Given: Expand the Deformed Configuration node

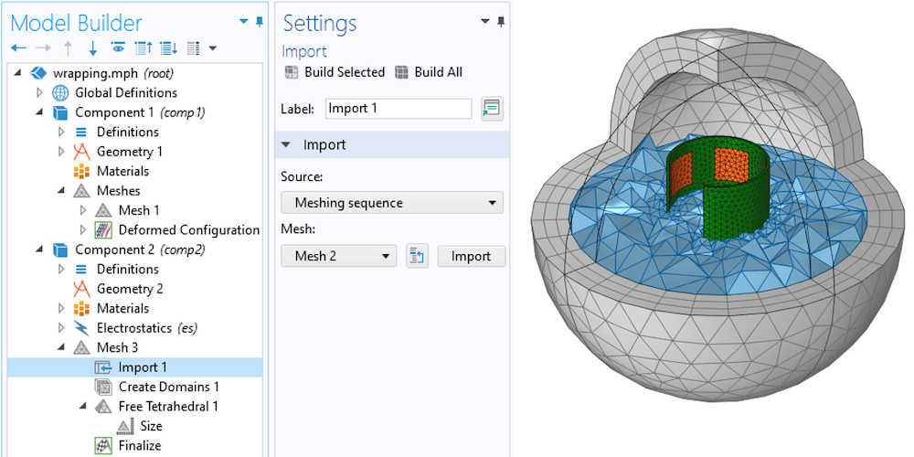Looking at the screenshot, I should (x=83, y=229).
